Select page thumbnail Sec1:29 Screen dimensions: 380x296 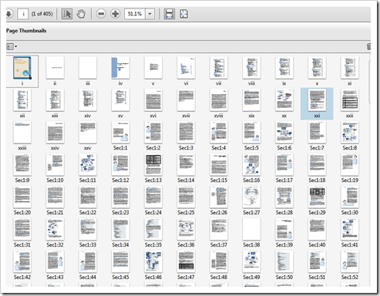point(317,197)
